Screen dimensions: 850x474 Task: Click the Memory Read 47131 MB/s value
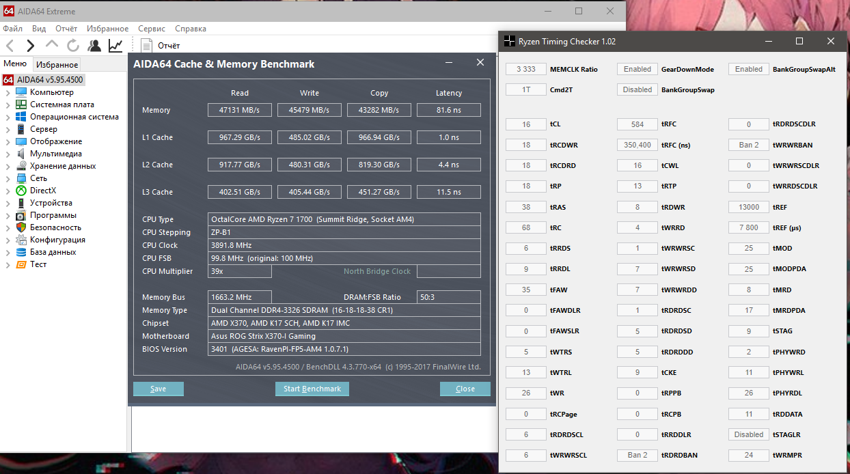(x=240, y=110)
